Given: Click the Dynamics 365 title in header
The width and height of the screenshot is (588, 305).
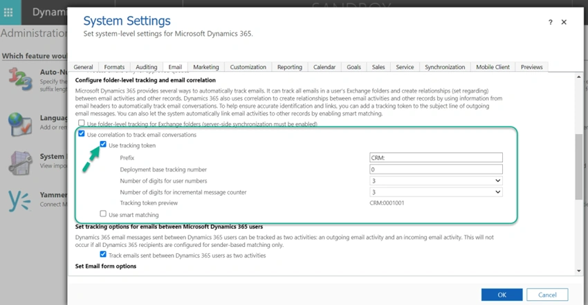Looking at the screenshot, I should point(50,12).
